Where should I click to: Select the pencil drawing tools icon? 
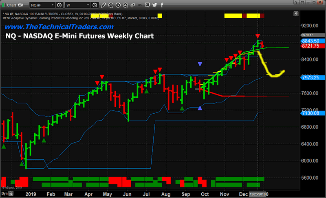coord(104,5)
